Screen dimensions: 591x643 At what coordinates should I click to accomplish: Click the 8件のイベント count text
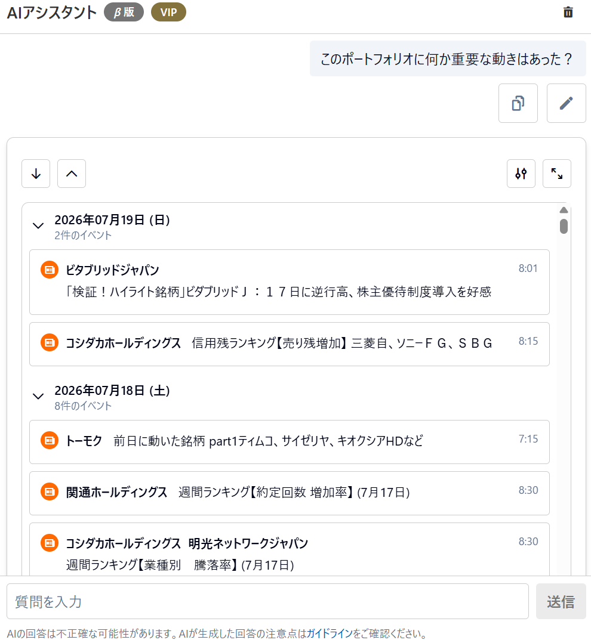(x=83, y=406)
